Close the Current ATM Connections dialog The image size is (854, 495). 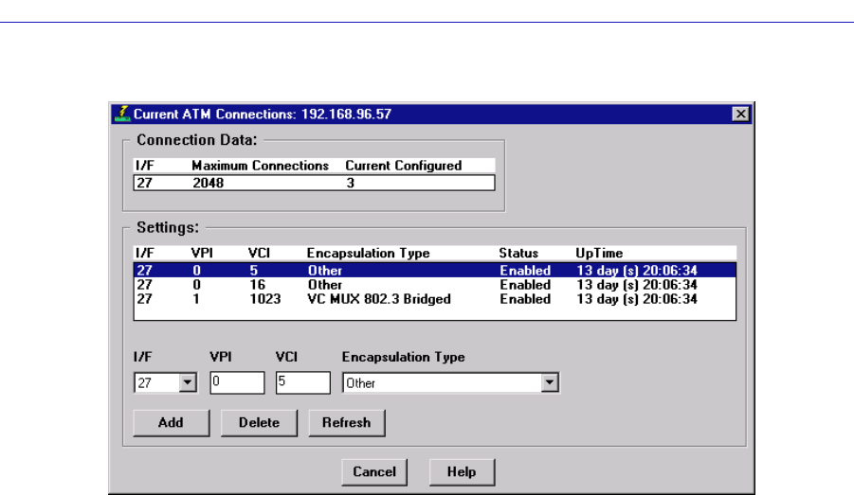coord(740,114)
